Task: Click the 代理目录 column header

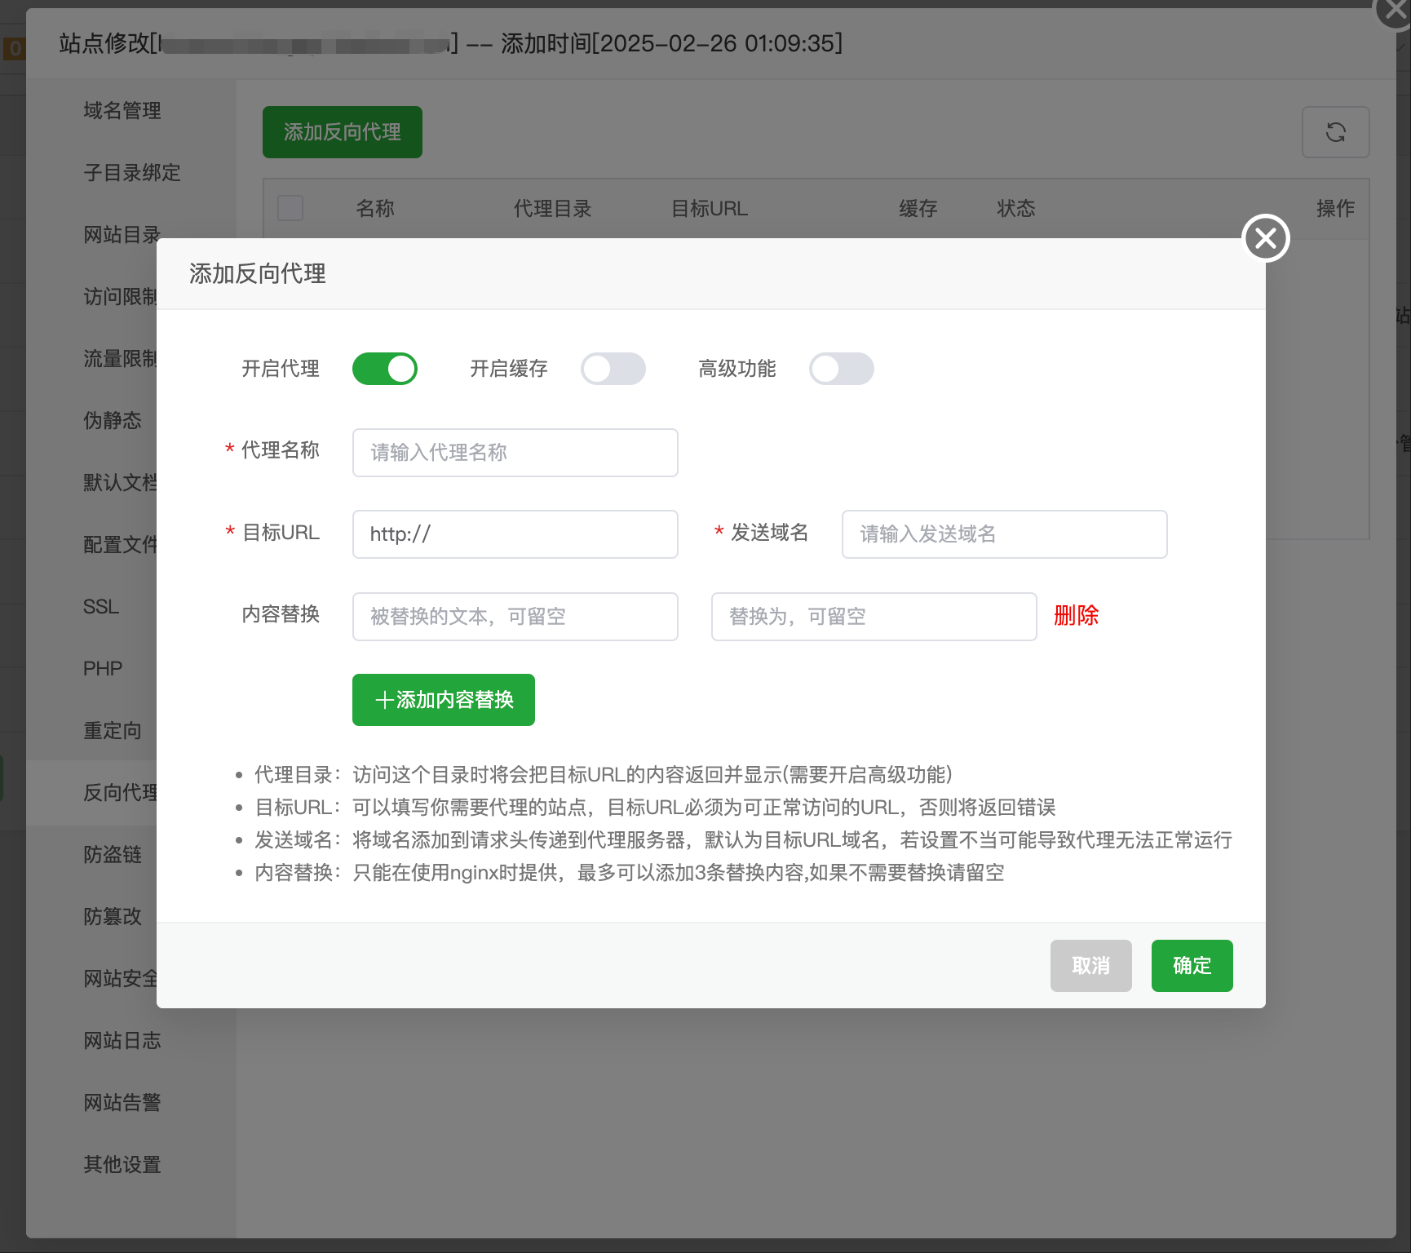Action: [552, 208]
